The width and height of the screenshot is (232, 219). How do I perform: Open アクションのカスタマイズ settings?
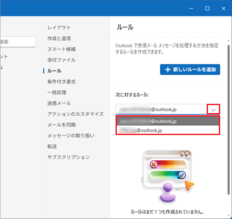coord(76,114)
